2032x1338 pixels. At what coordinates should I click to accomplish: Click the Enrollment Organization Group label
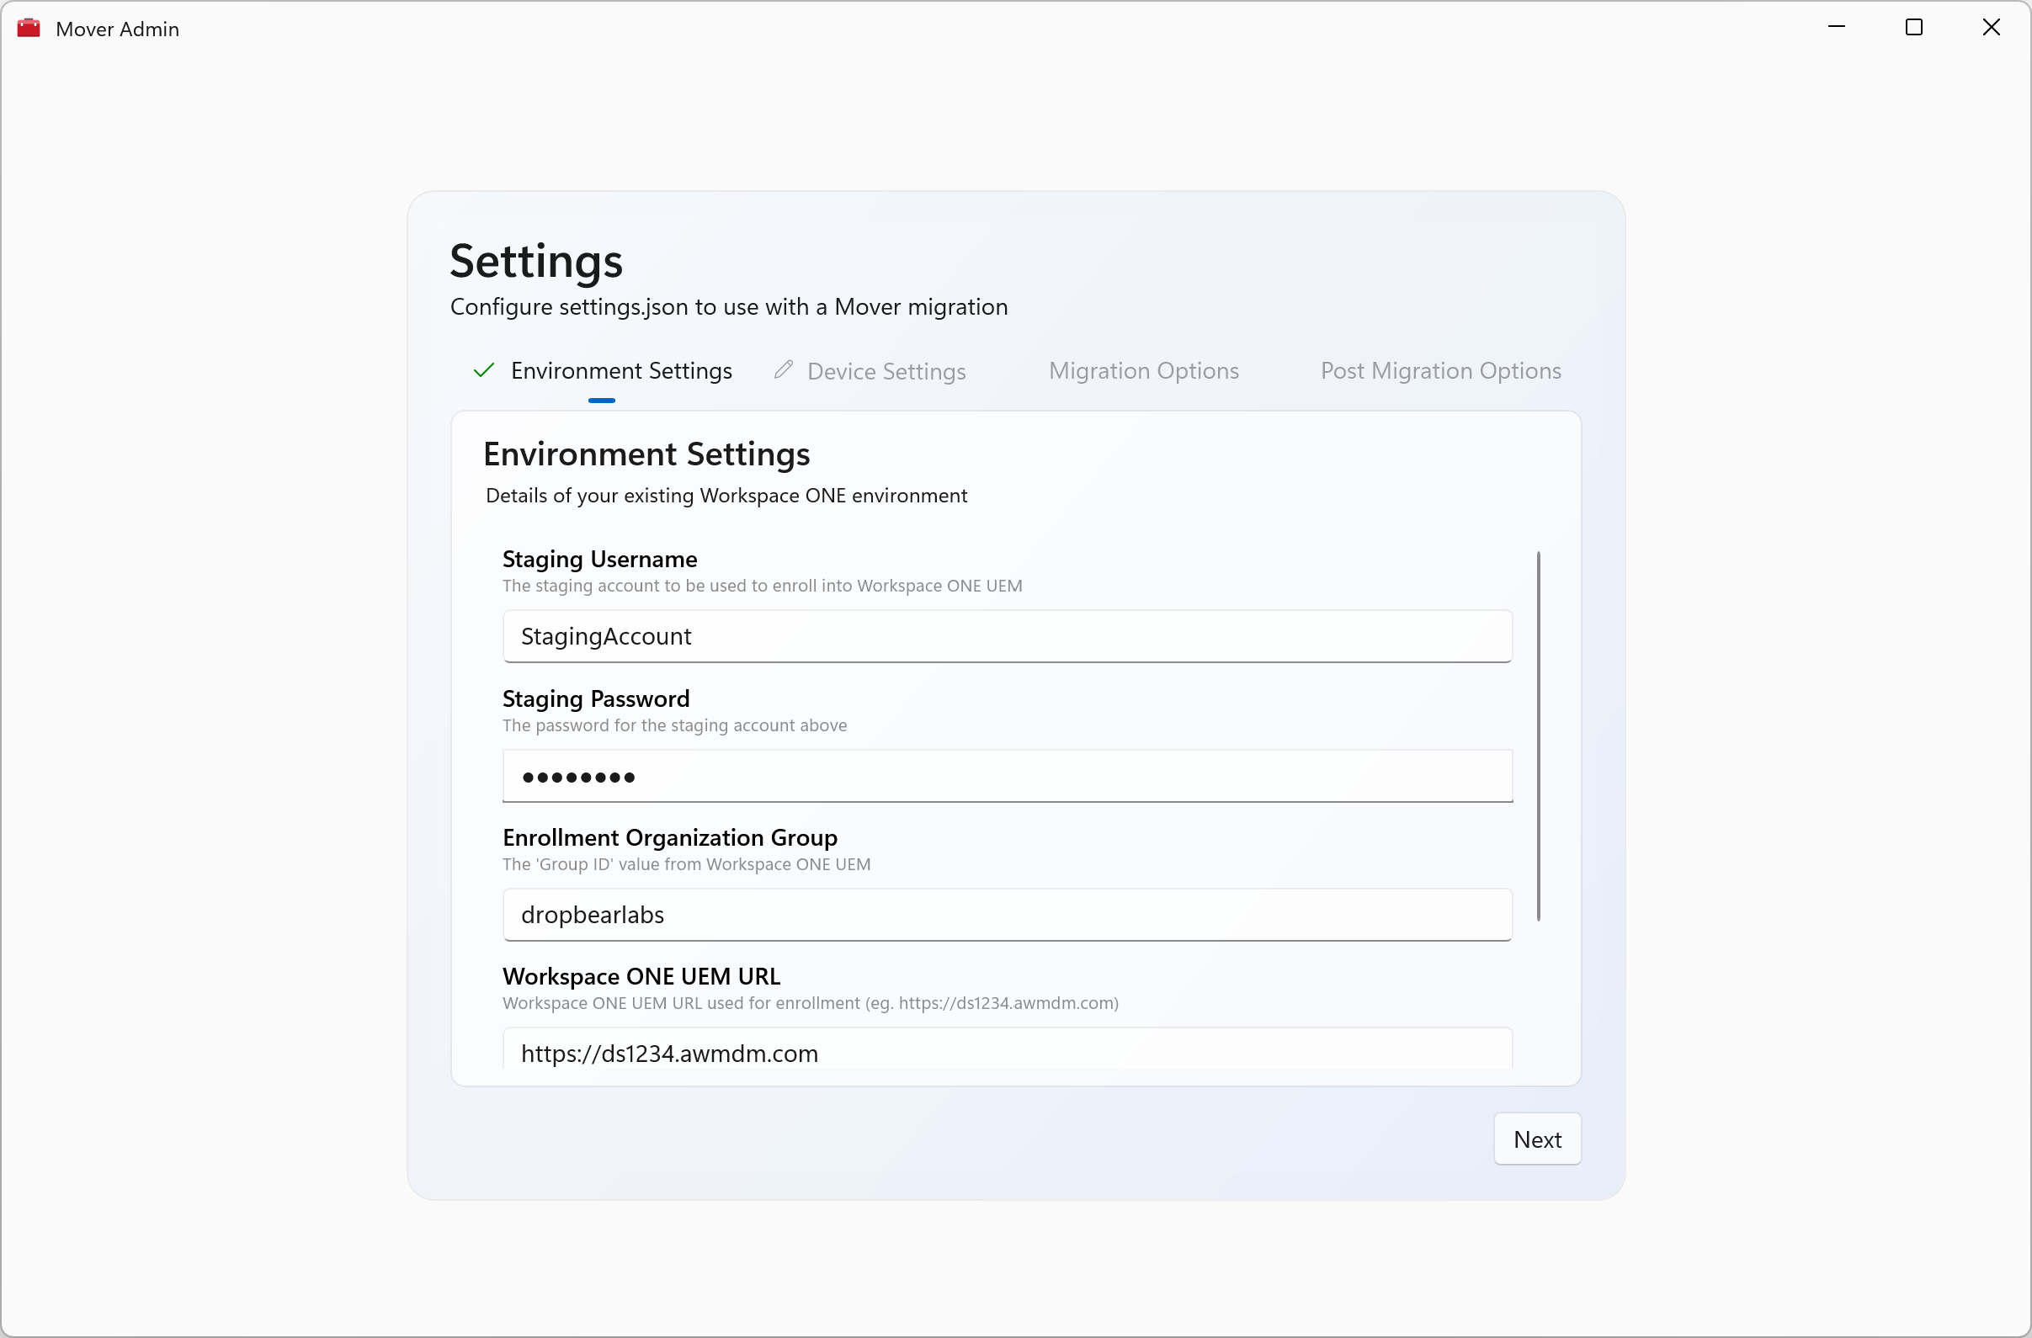(669, 838)
